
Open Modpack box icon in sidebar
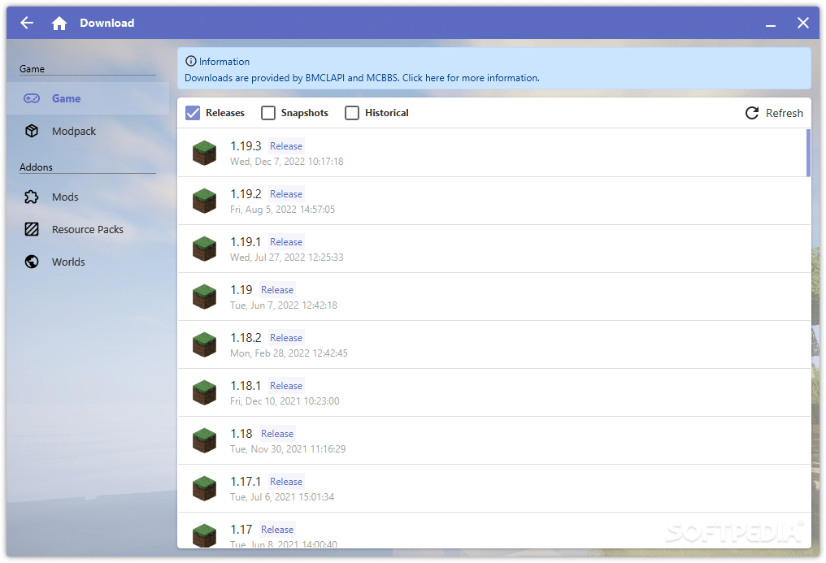pos(32,131)
